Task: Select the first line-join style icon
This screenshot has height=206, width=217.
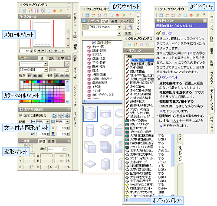Action: (57, 75)
